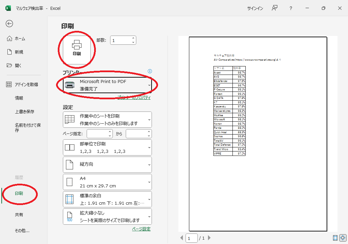Open the Normal Margins dropdown
348x244 pixels.
(x=107, y=199)
